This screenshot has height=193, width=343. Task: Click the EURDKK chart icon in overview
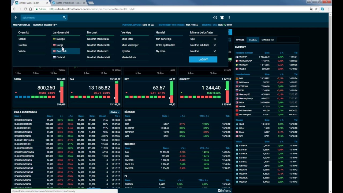[237, 146]
